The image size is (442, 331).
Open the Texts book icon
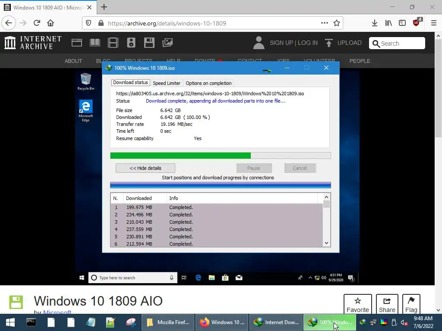[x=95, y=43]
